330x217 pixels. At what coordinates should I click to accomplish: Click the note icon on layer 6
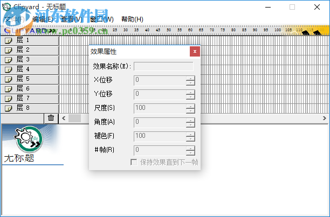9,89
